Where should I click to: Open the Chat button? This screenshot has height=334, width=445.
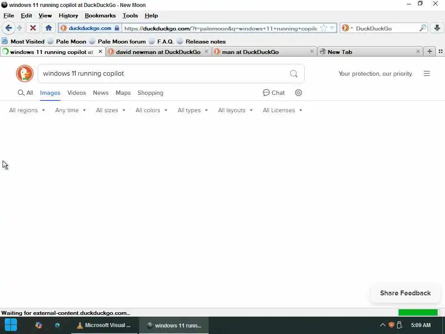pos(274,93)
